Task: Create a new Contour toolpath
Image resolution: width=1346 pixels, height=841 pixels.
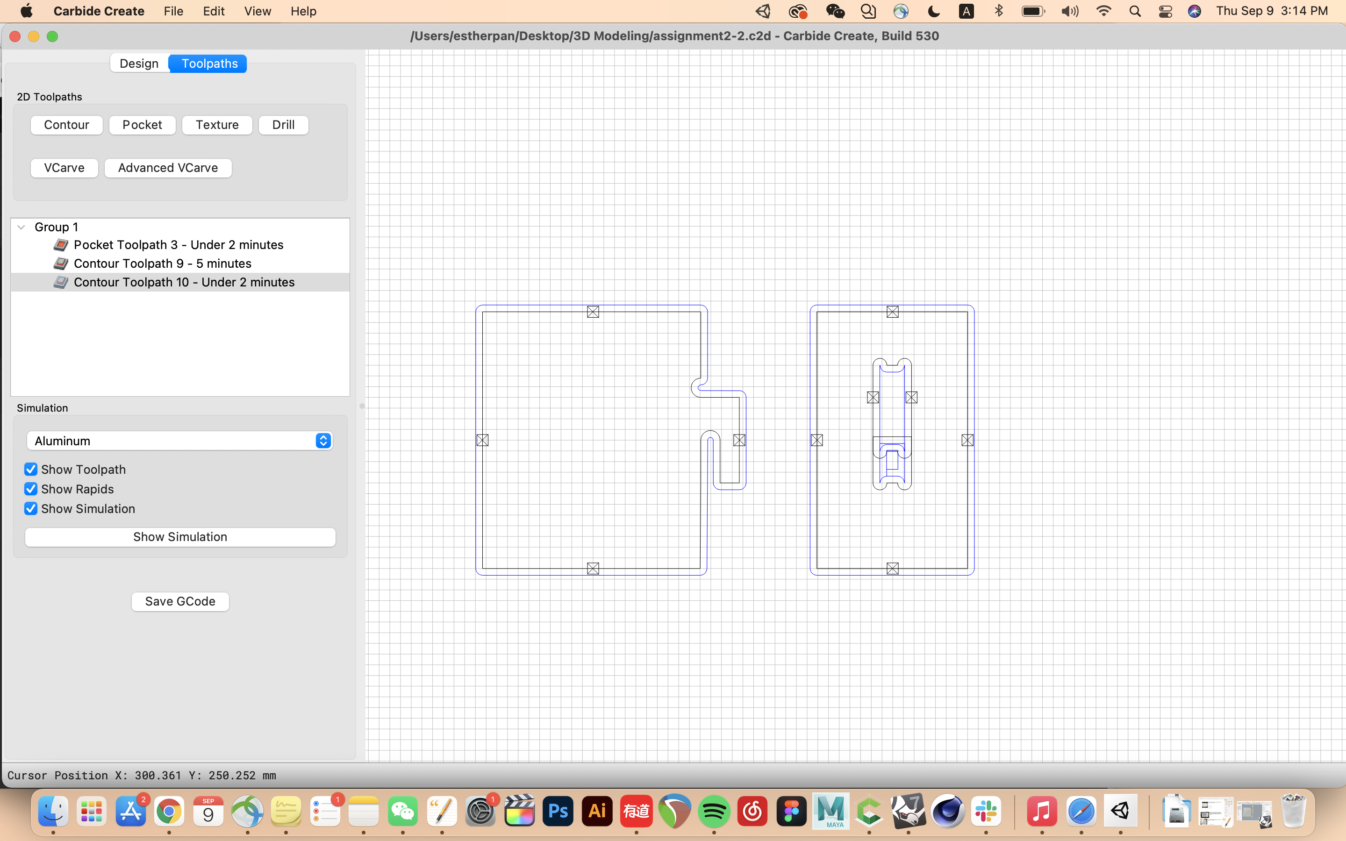Action: tap(66, 125)
